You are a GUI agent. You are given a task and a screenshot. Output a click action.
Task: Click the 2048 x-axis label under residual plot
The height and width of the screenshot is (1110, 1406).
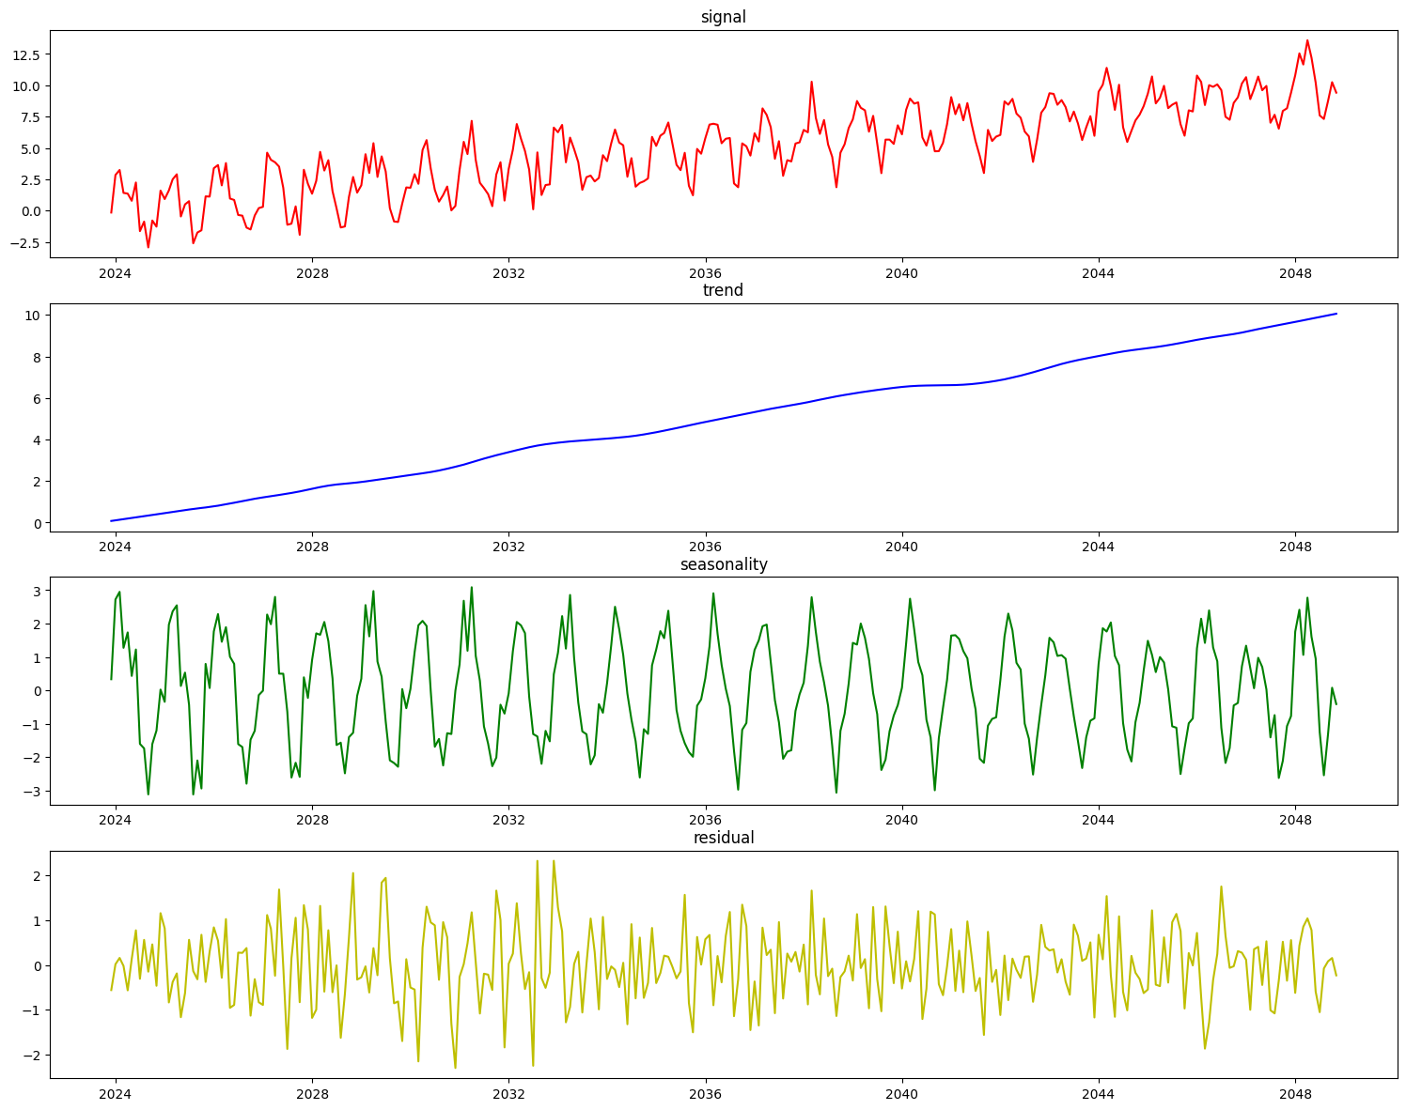1295,1095
